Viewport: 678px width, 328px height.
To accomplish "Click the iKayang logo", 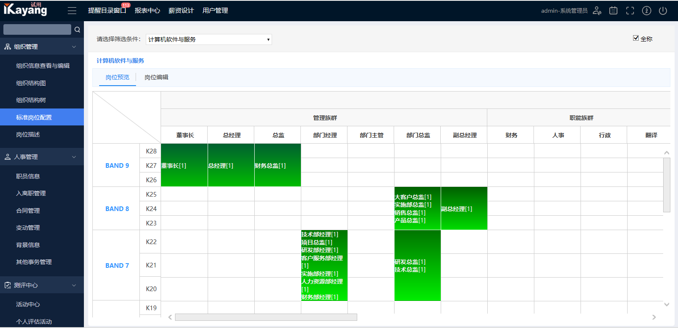I will click(25, 9).
